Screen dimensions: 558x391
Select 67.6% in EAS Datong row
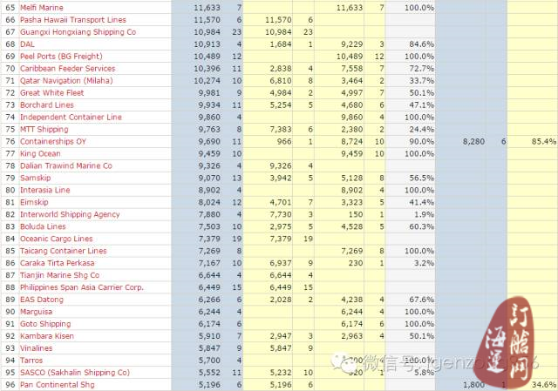(421, 300)
